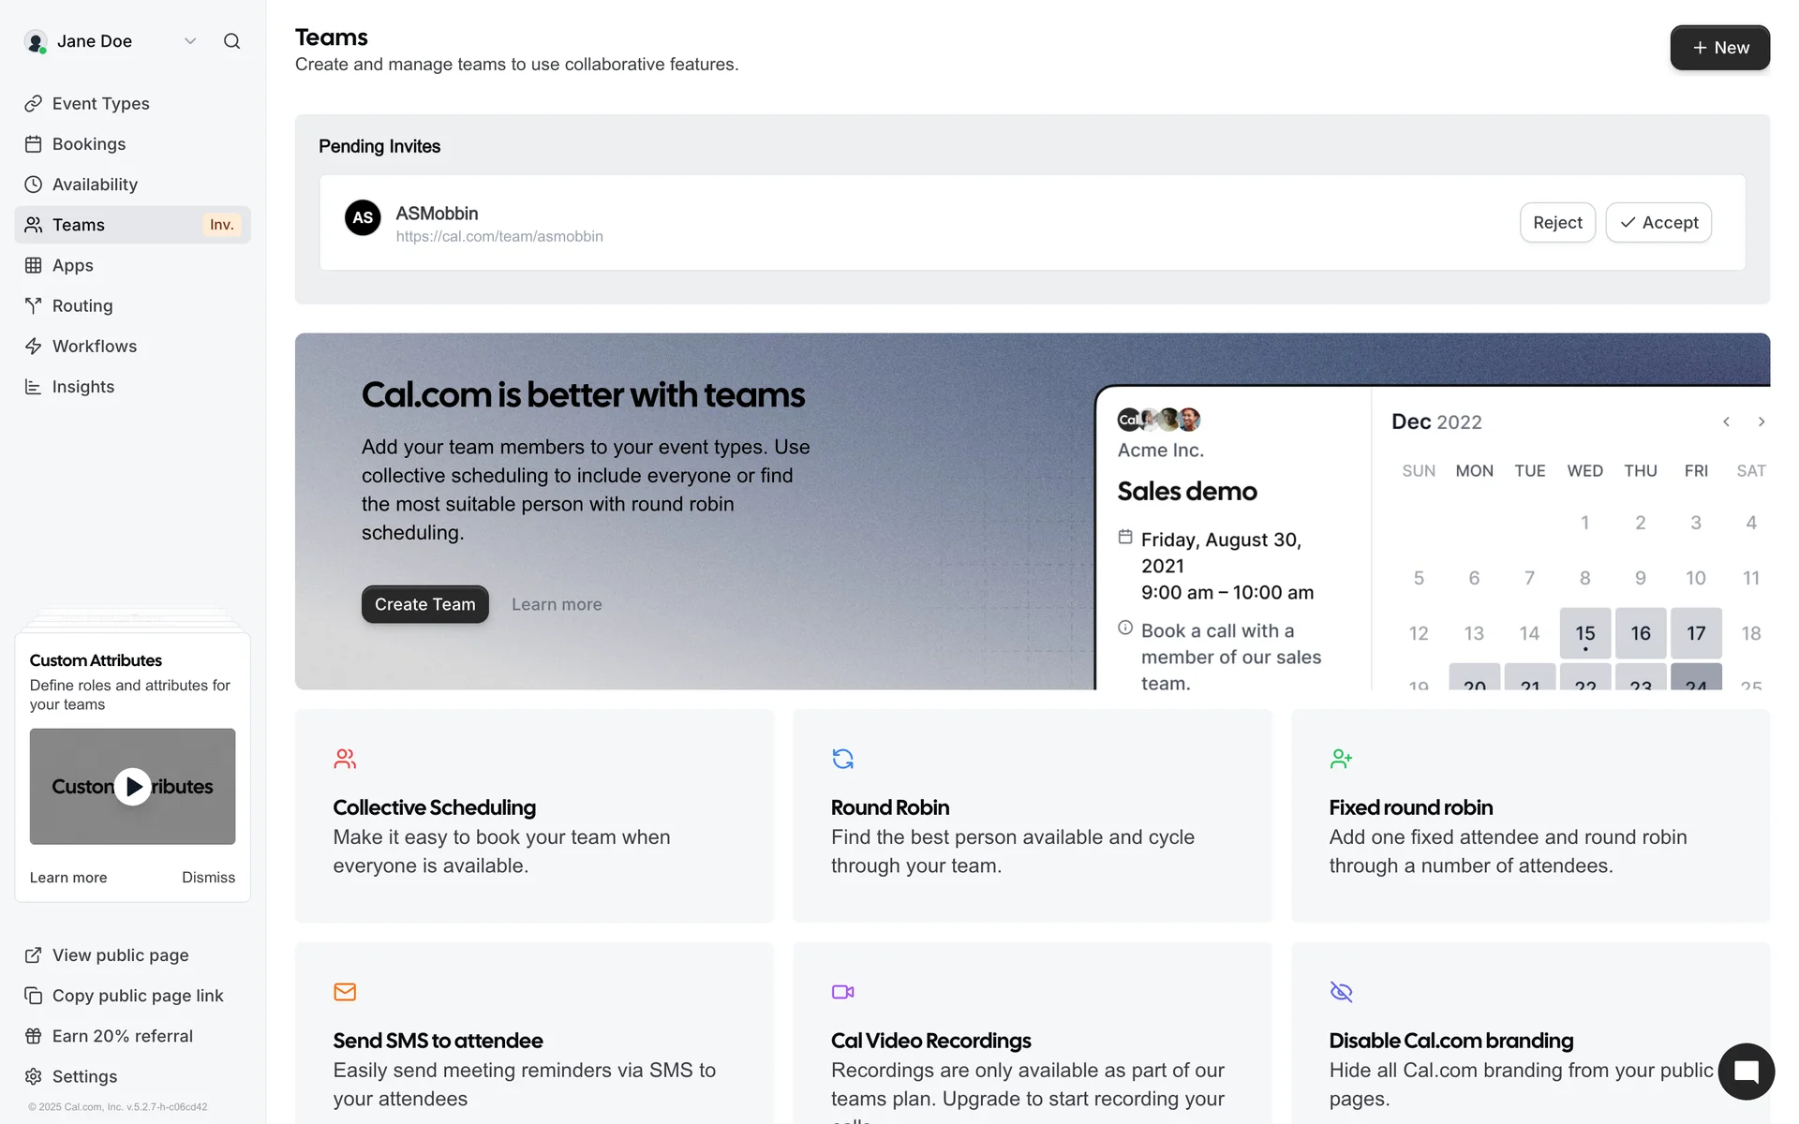This screenshot has height=1124, width=1799.
Task: Click the Create Team button
Action: click(424, 605)
